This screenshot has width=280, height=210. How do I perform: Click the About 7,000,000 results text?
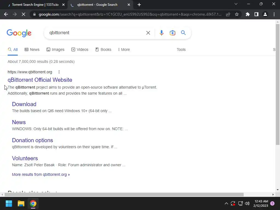41,62
